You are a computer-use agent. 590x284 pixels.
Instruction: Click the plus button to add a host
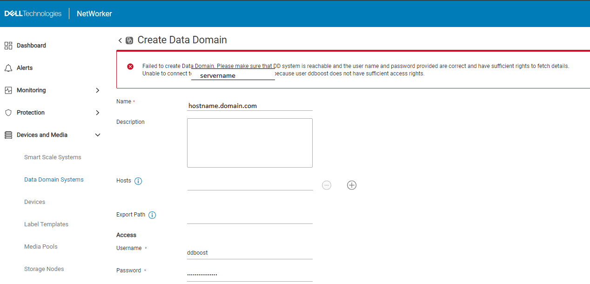[351, 185]
